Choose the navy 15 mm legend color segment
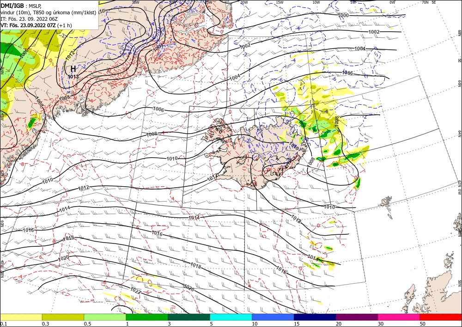 tap(315, 317)
